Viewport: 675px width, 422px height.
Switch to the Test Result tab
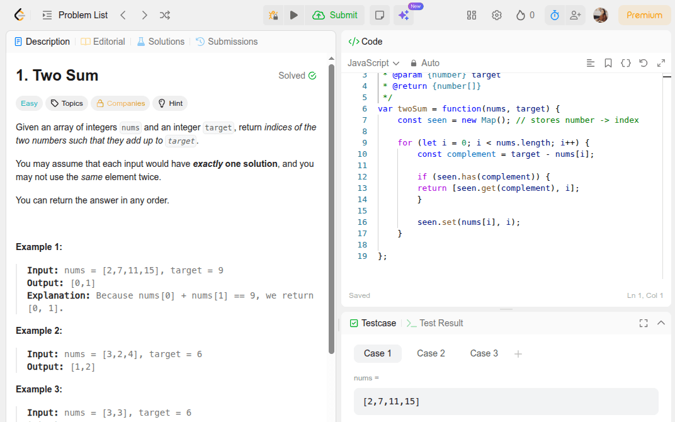point(435,323)
